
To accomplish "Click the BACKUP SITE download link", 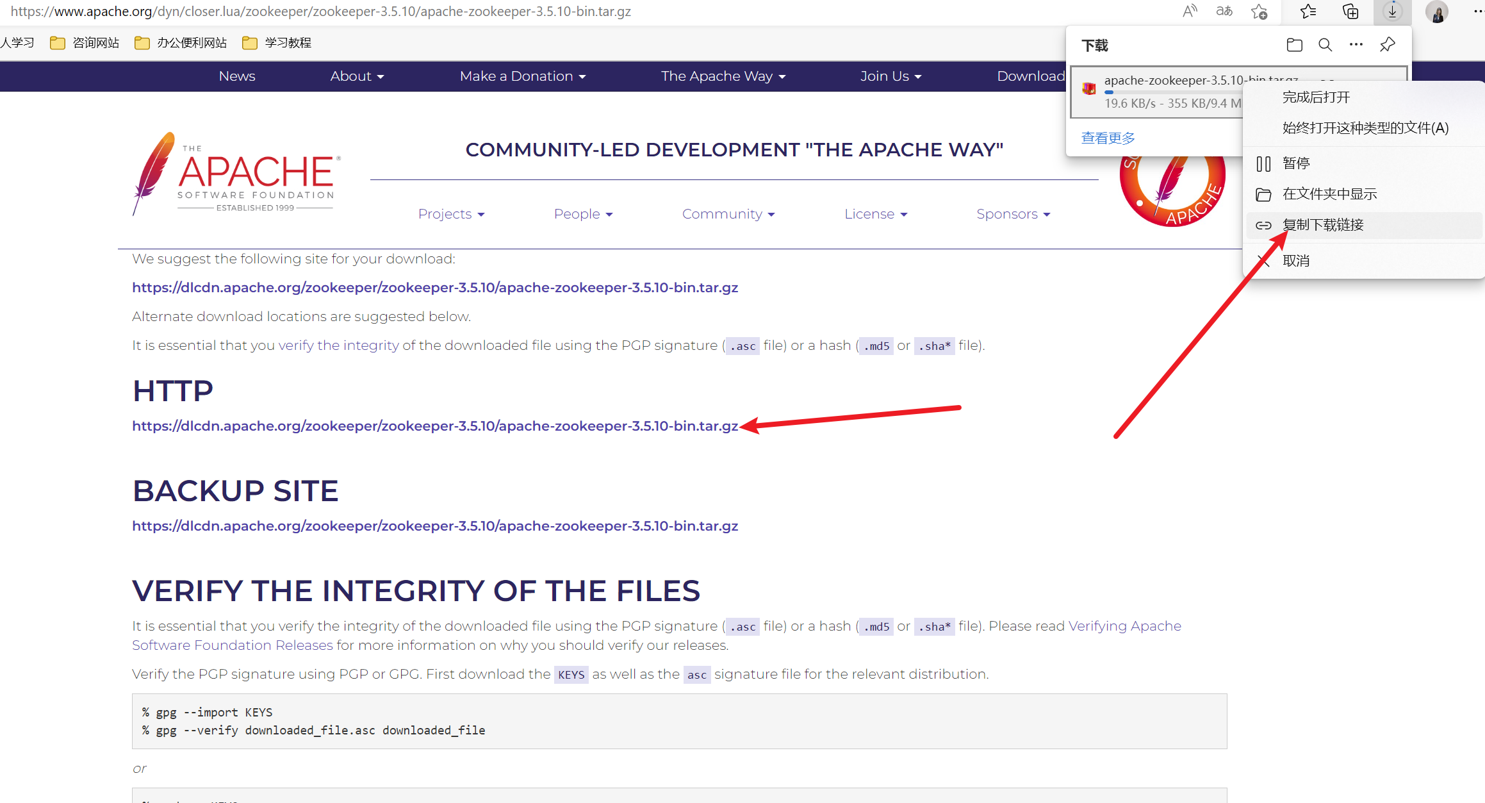I will pos(435,526).
